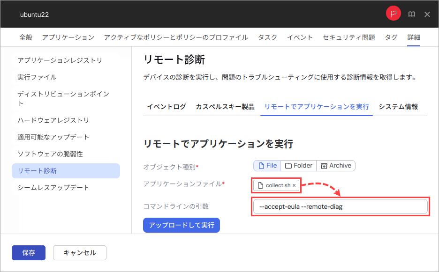
Task: Open the タグ tab
Action: [391, 37]
